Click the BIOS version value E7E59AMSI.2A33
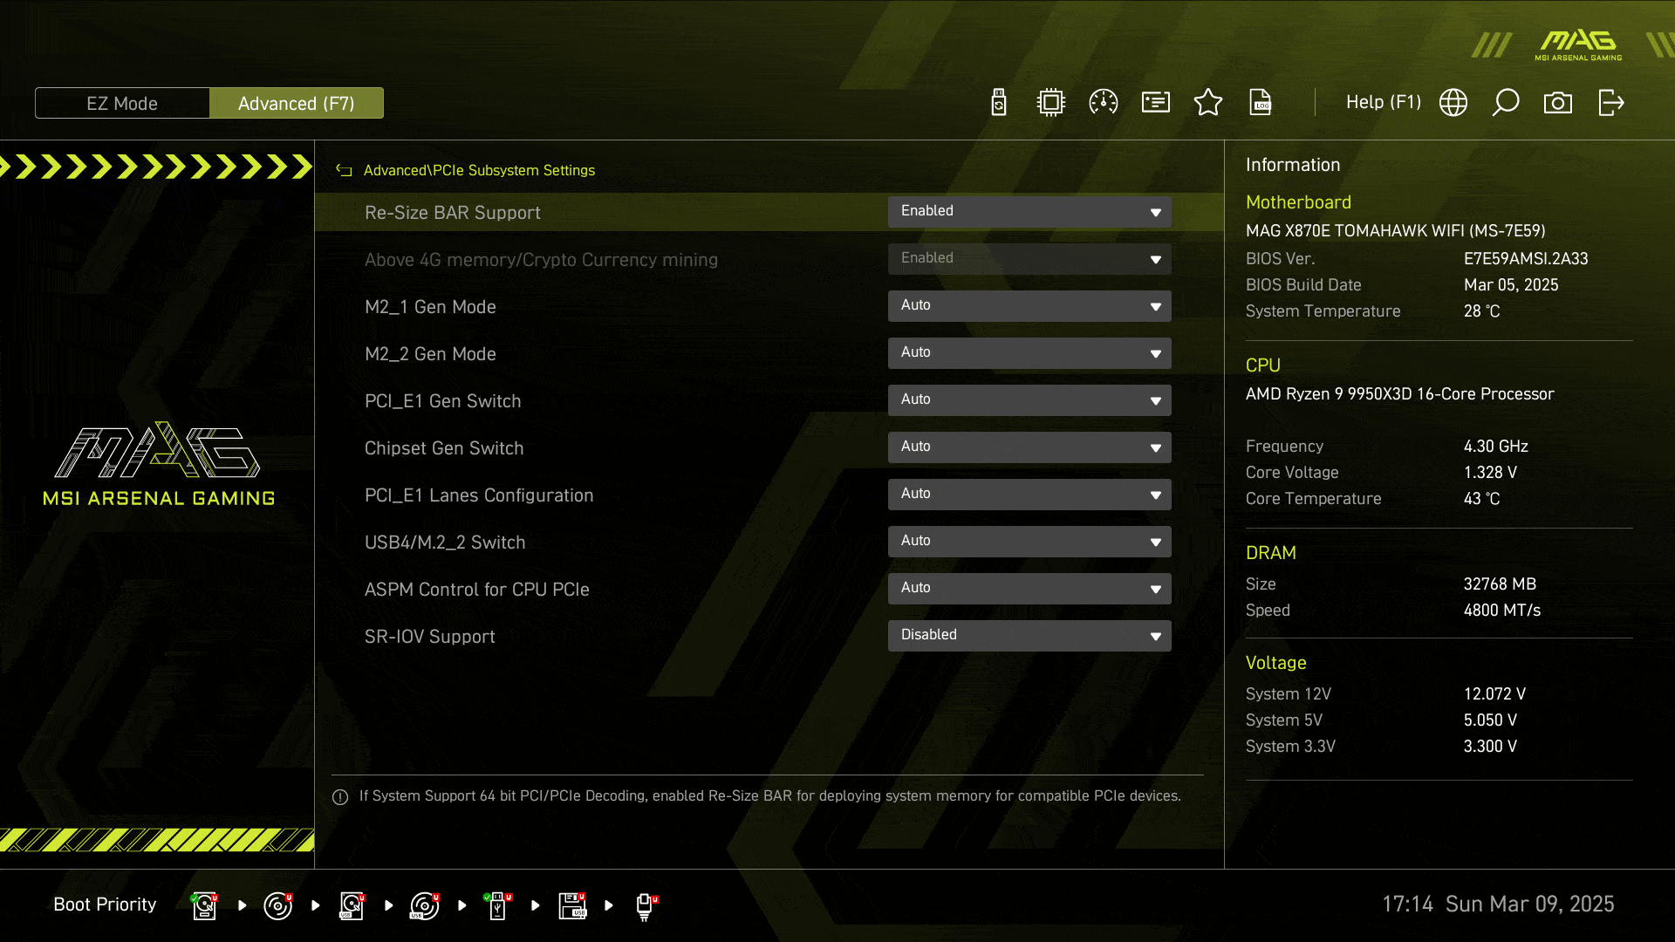The image size is (1675, 942). point(1526,259)
